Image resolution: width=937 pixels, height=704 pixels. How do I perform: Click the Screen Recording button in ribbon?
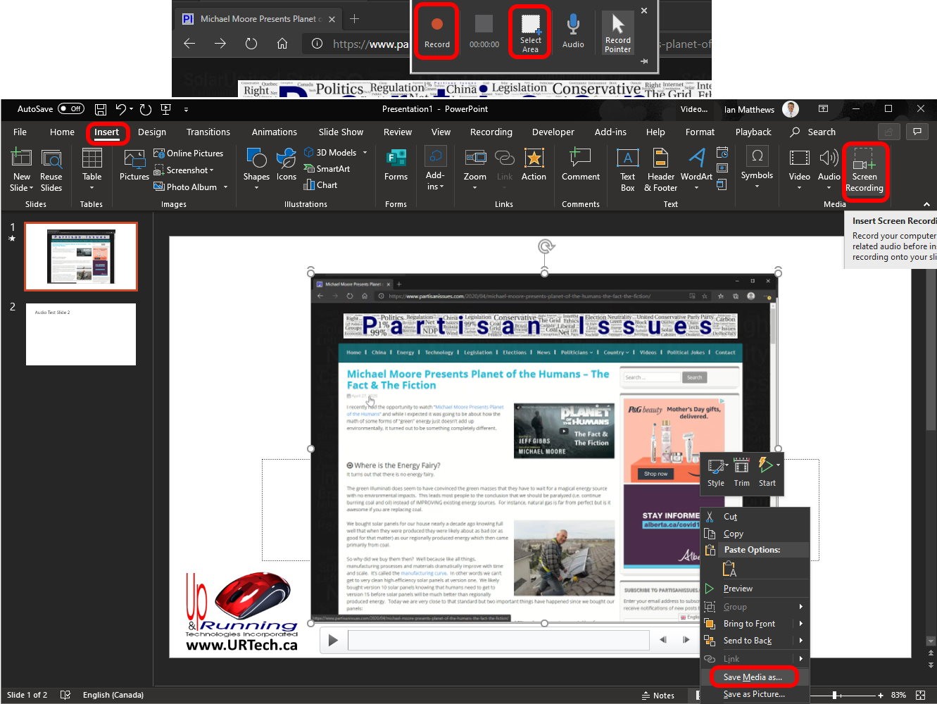coord(864,171)
